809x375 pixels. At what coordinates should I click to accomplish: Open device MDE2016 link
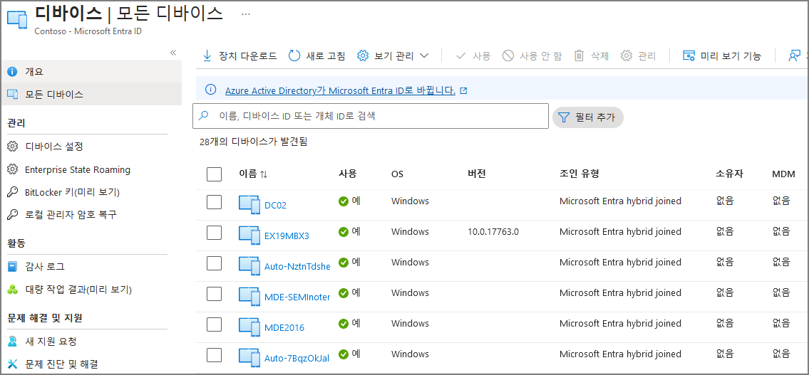[x=284, y=327]
